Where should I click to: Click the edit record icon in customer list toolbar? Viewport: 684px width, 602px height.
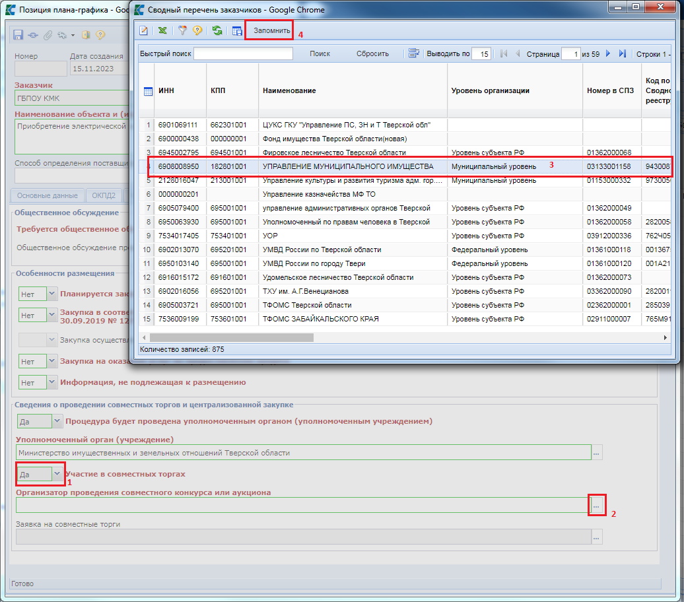pyautogui.click(x=143, y=31)
